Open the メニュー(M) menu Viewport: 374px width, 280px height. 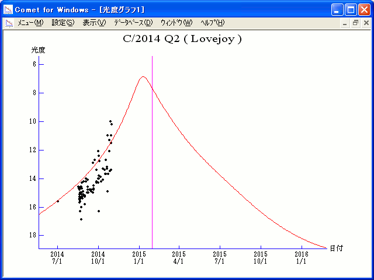pos(30,23)
